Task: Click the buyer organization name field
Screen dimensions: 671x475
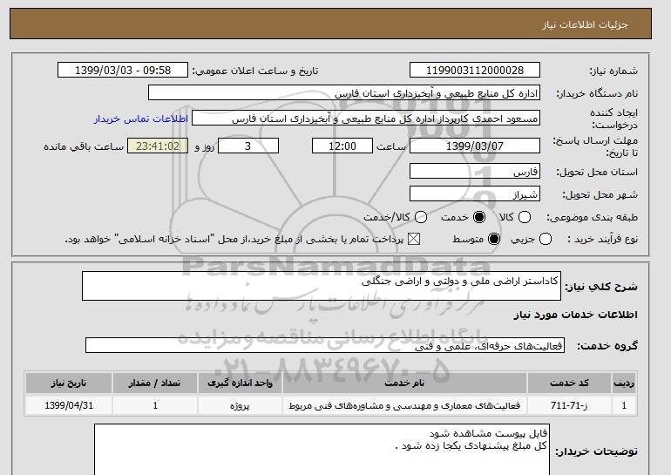Action: coord(344,93)
